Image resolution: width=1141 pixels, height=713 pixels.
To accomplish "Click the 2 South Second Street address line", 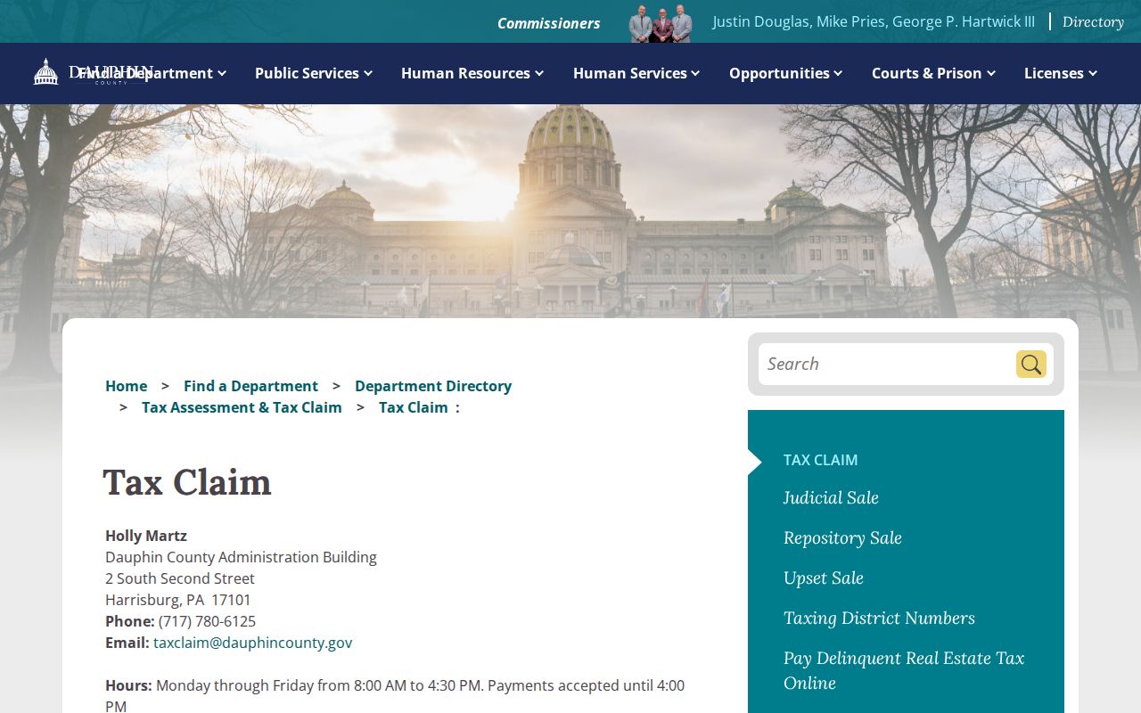I will [180, 578].
